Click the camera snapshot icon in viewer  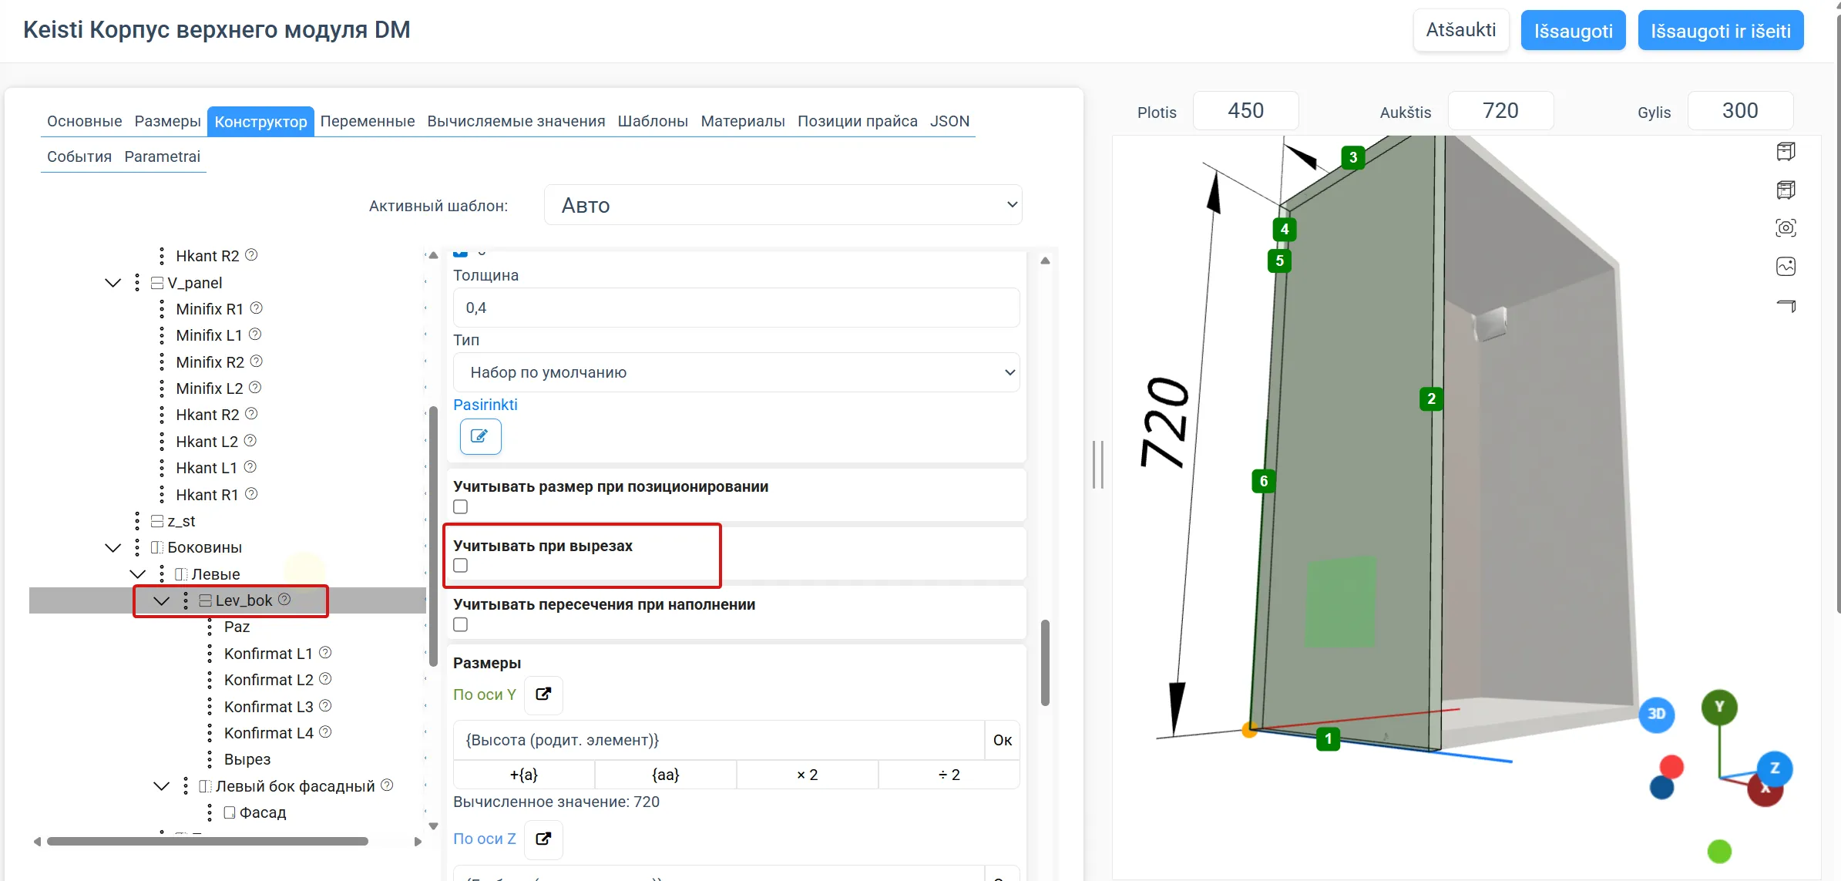pyautogui.click(x=1786, y=228)
